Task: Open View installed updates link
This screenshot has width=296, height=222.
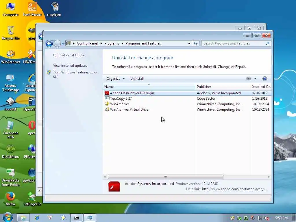Action: click(x=70, y=66)
